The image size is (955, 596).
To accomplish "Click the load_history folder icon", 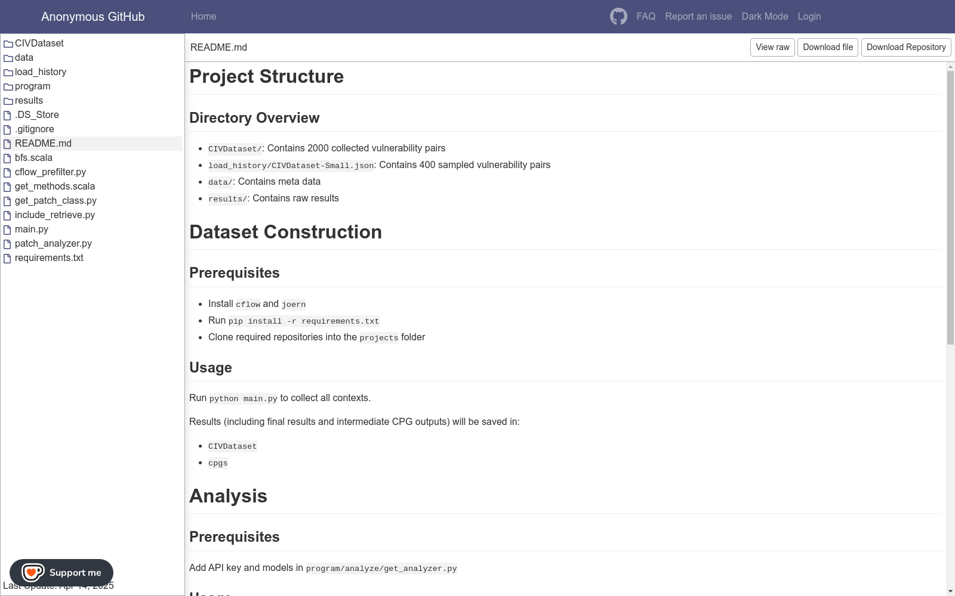I will (x=8, y=72).
